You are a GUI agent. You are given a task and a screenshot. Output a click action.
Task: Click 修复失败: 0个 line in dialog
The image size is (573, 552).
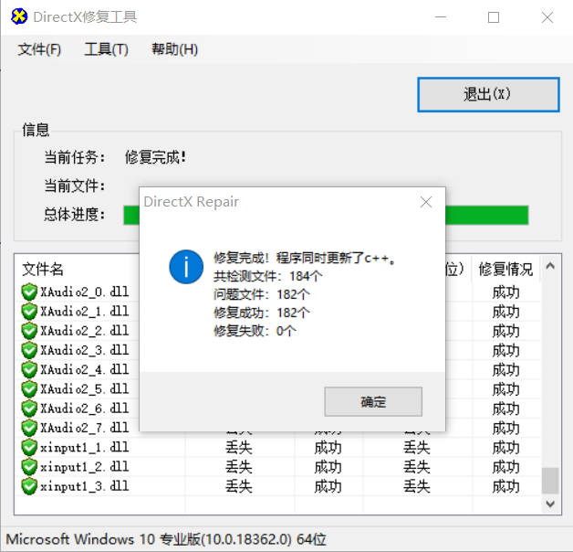tap(255, 331)
